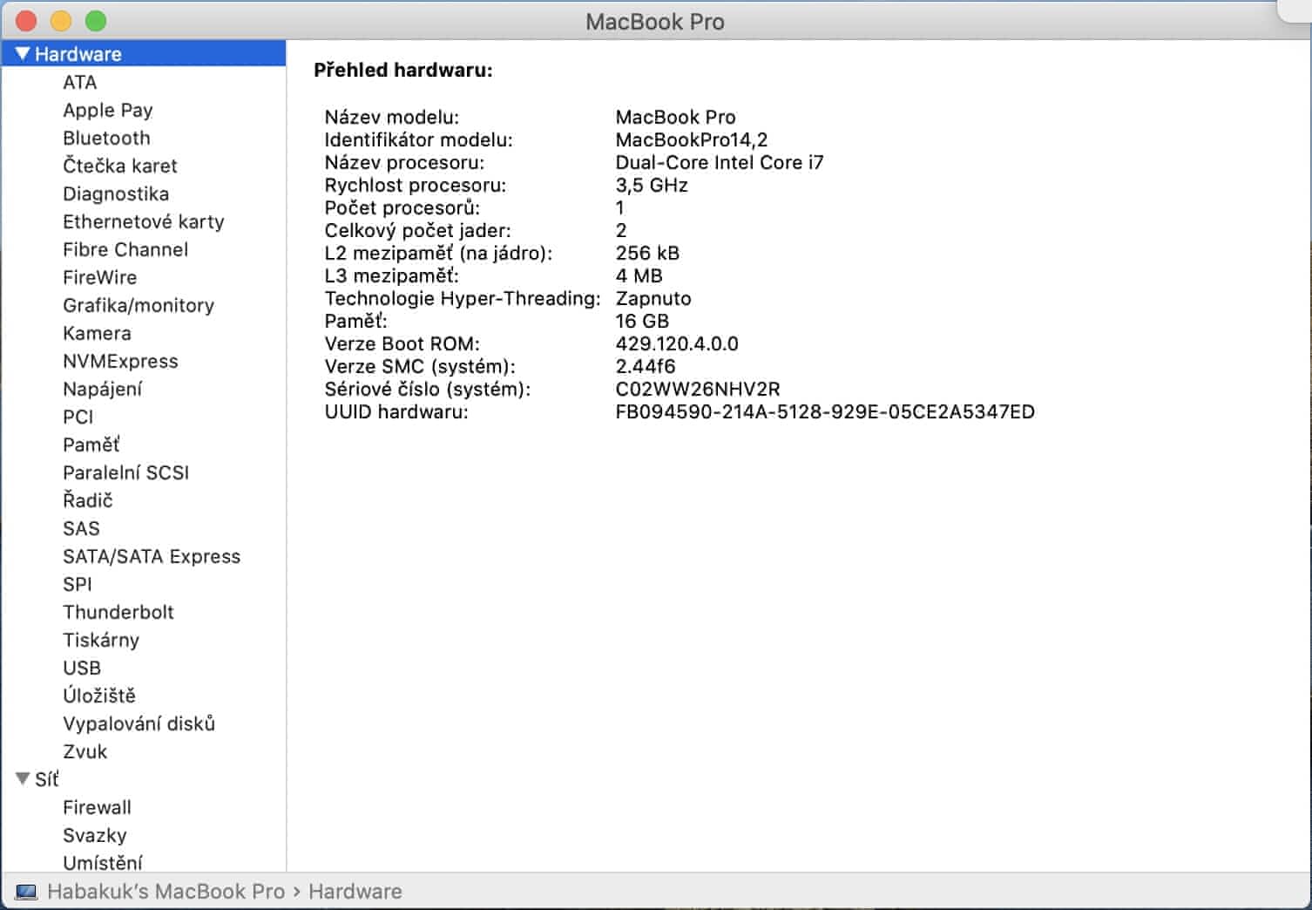Collapse the Síť section triangle

[23, 778]
